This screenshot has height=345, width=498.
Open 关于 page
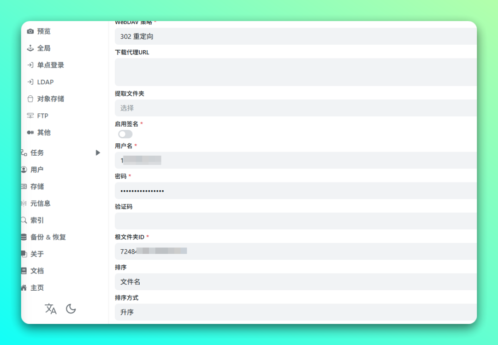point(37,254)
